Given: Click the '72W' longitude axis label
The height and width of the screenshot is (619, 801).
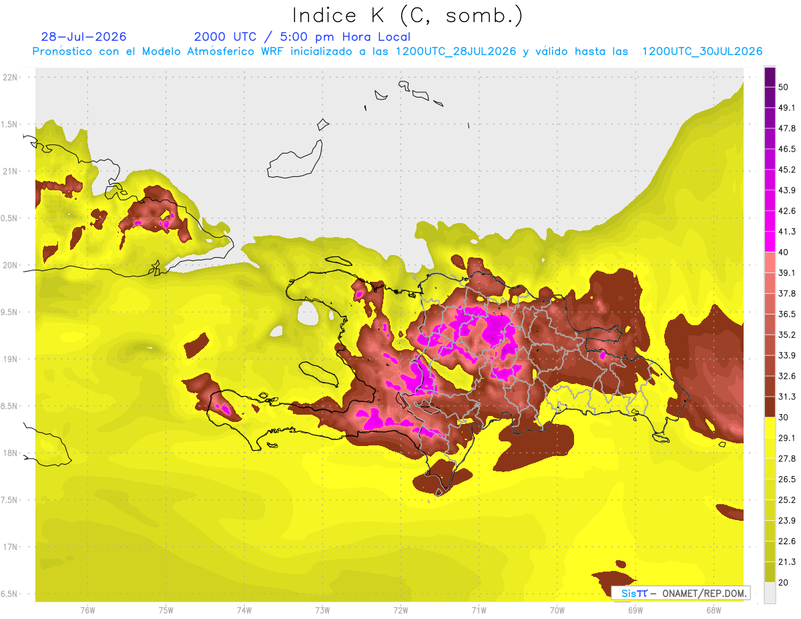Looking at the screenshot, I should pos(400,610).
